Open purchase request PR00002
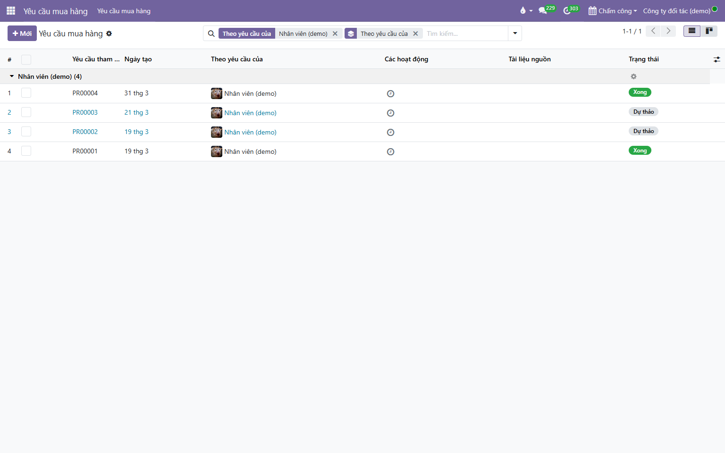 pyautogui.click(x=85, y=132)
